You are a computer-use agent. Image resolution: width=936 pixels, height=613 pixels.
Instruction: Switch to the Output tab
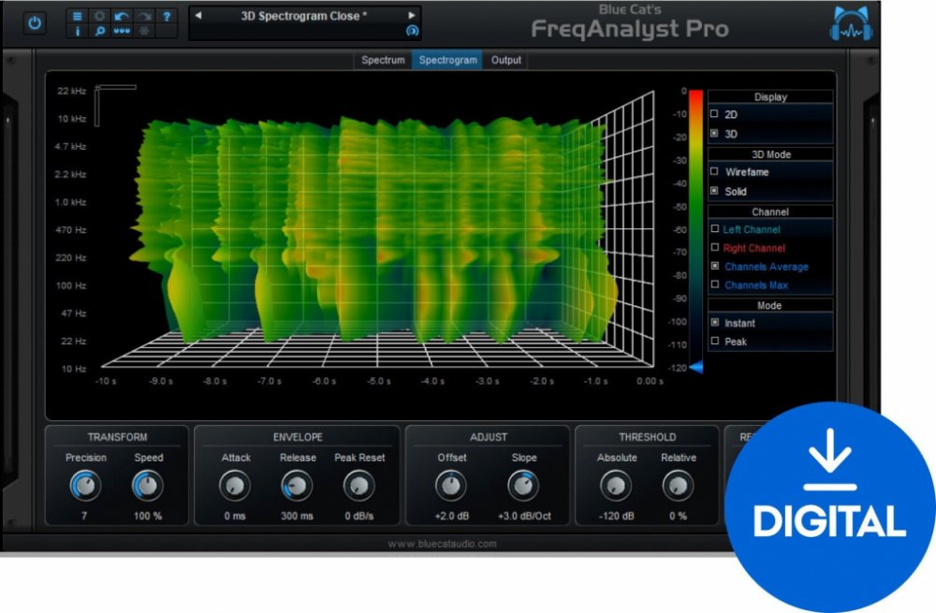(506, 60)
